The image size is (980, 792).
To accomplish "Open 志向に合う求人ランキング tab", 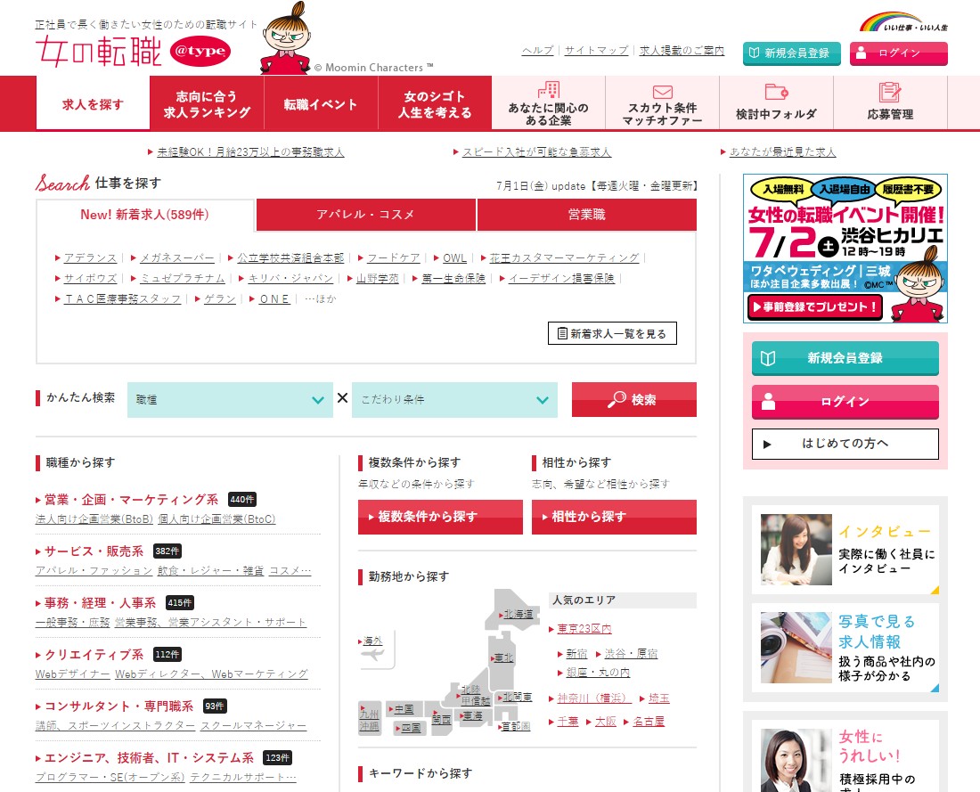I will (x=207, y=103).
